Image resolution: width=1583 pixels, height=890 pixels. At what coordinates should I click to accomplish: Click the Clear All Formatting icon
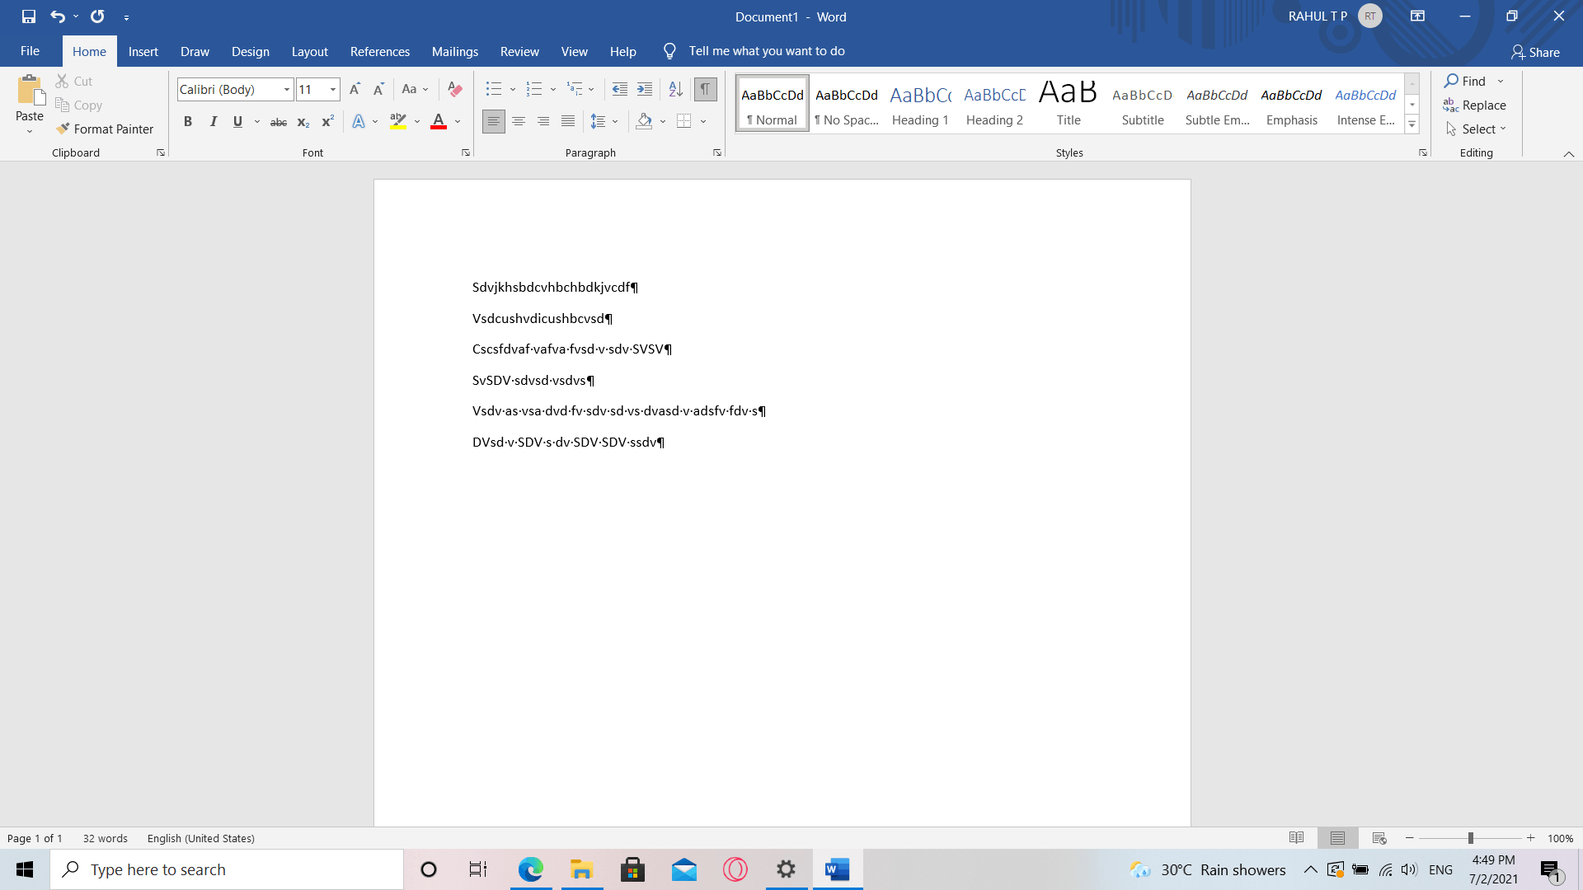tap(454, 89)
